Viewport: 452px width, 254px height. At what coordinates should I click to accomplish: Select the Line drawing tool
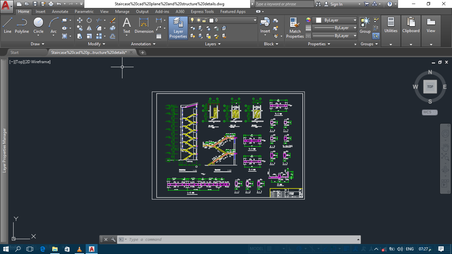pos(8,25)
